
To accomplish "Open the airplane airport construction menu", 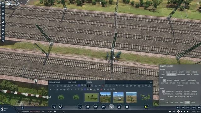I will tap(103, 107).
